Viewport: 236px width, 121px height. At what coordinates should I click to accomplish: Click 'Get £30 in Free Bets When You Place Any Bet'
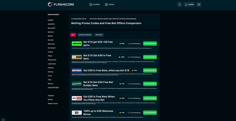point(99,98)
